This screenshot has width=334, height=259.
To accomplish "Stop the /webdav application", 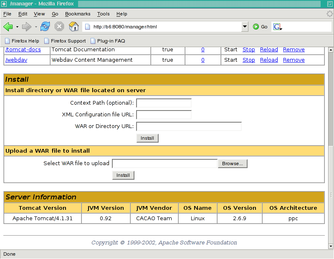I will click(249, 60).
